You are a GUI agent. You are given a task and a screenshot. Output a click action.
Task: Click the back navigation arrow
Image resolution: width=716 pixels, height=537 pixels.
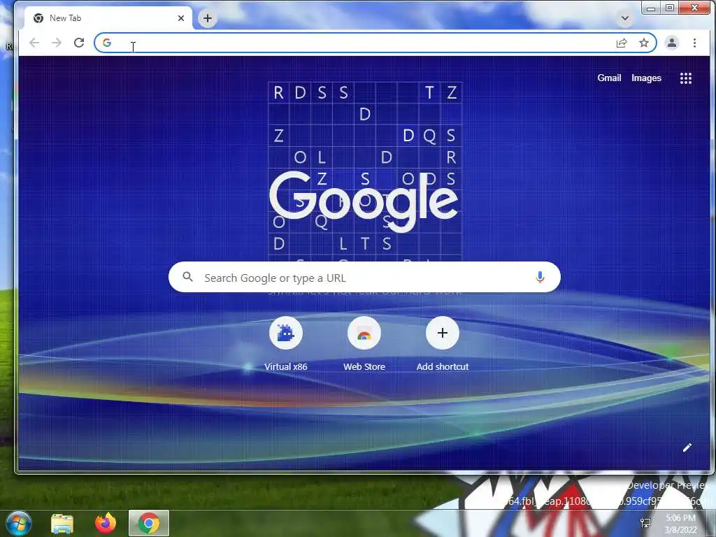(34, 43)
